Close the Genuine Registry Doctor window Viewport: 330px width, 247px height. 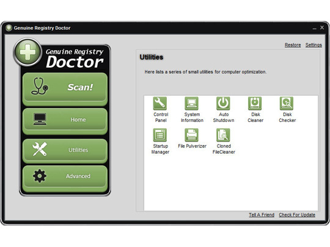click(322, 27)
